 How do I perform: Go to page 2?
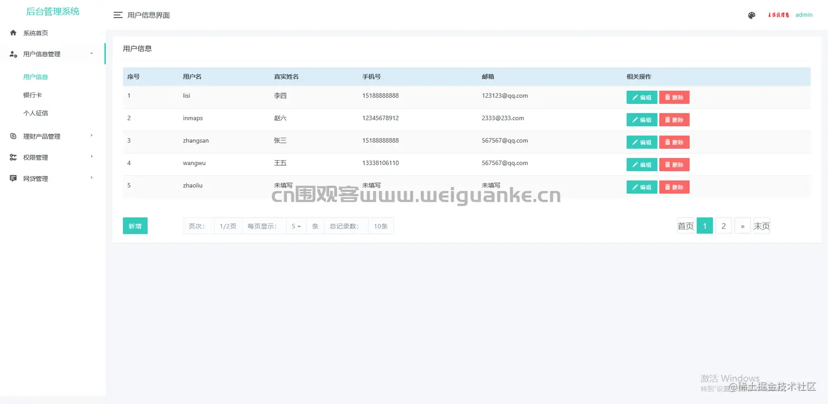coord(723,226)
